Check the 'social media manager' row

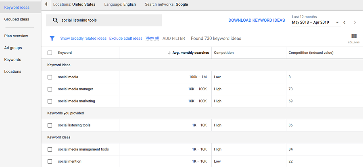click(50, 89)
